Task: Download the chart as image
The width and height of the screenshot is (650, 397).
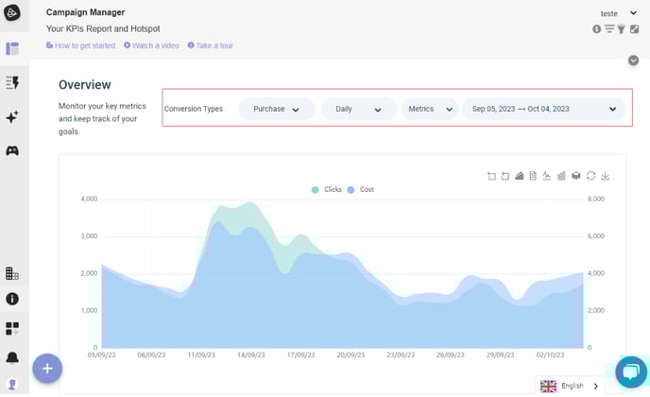Action: tap(606, 176)
